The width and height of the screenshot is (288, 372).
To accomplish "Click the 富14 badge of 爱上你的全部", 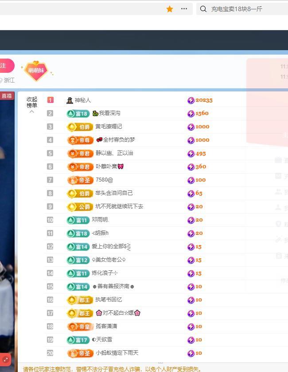I will 78,247.
